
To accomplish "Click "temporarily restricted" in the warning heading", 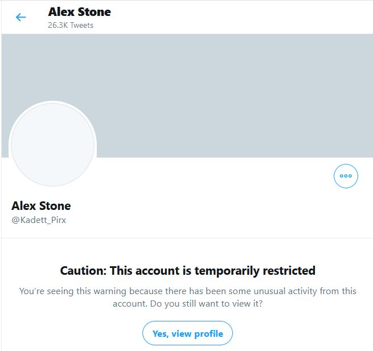I will tap(264, 270).
